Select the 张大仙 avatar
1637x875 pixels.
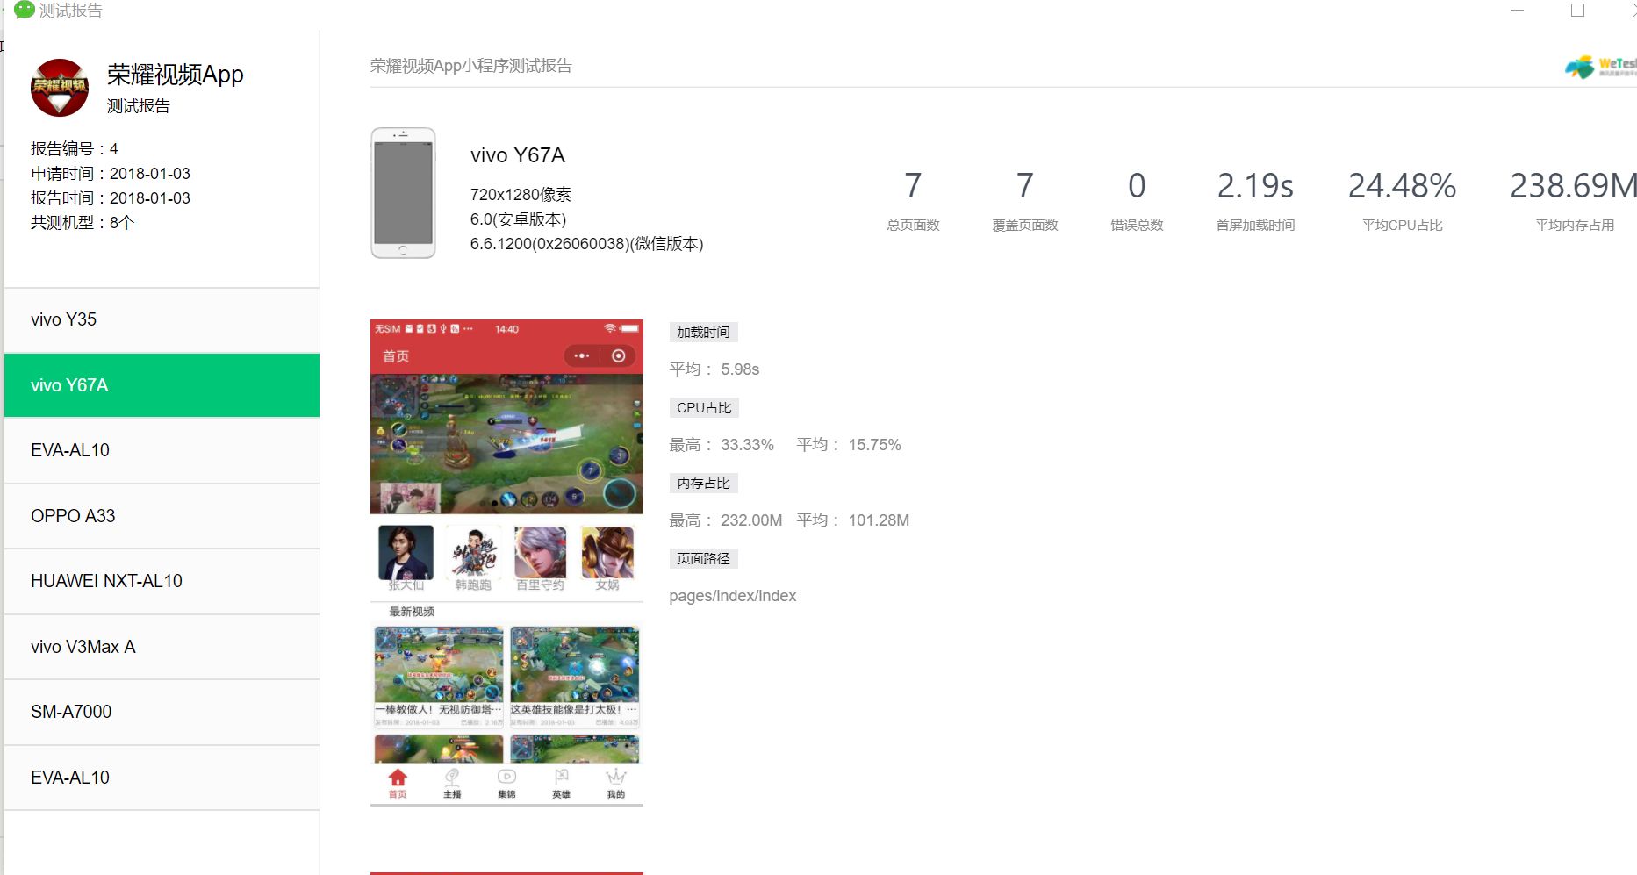[406, 553]
